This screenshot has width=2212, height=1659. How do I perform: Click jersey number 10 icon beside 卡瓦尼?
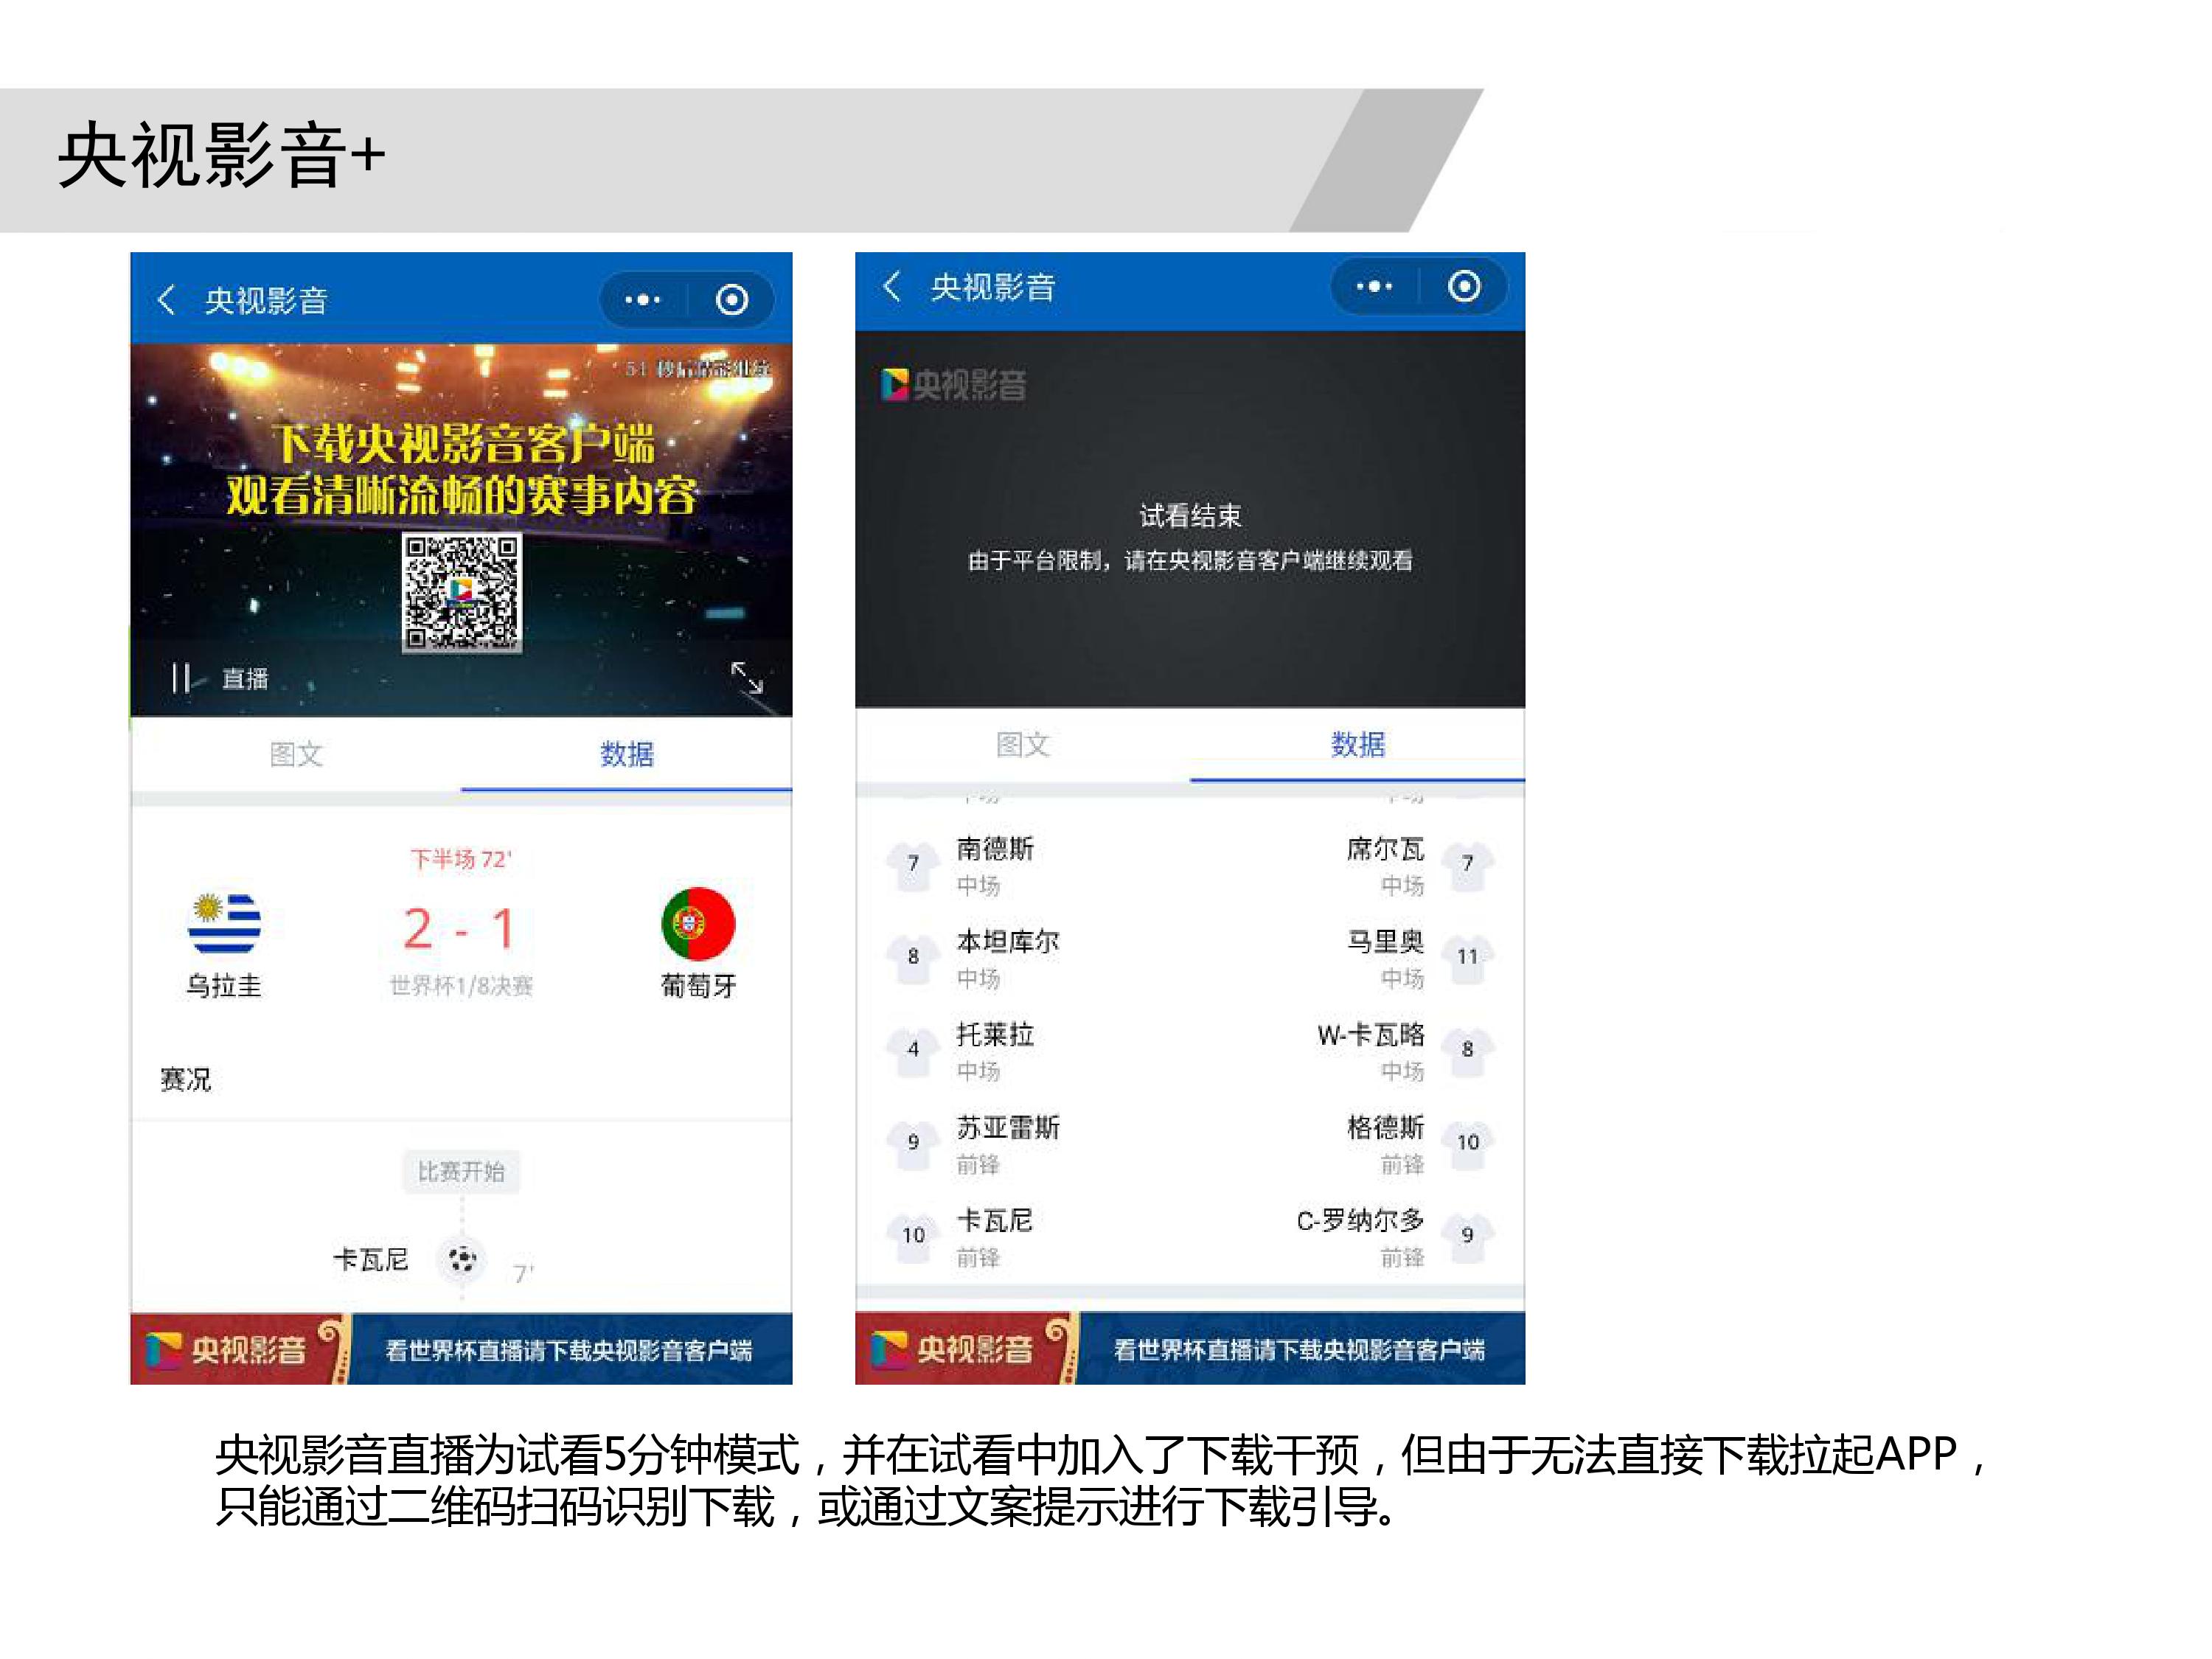tap(913, 1237)
